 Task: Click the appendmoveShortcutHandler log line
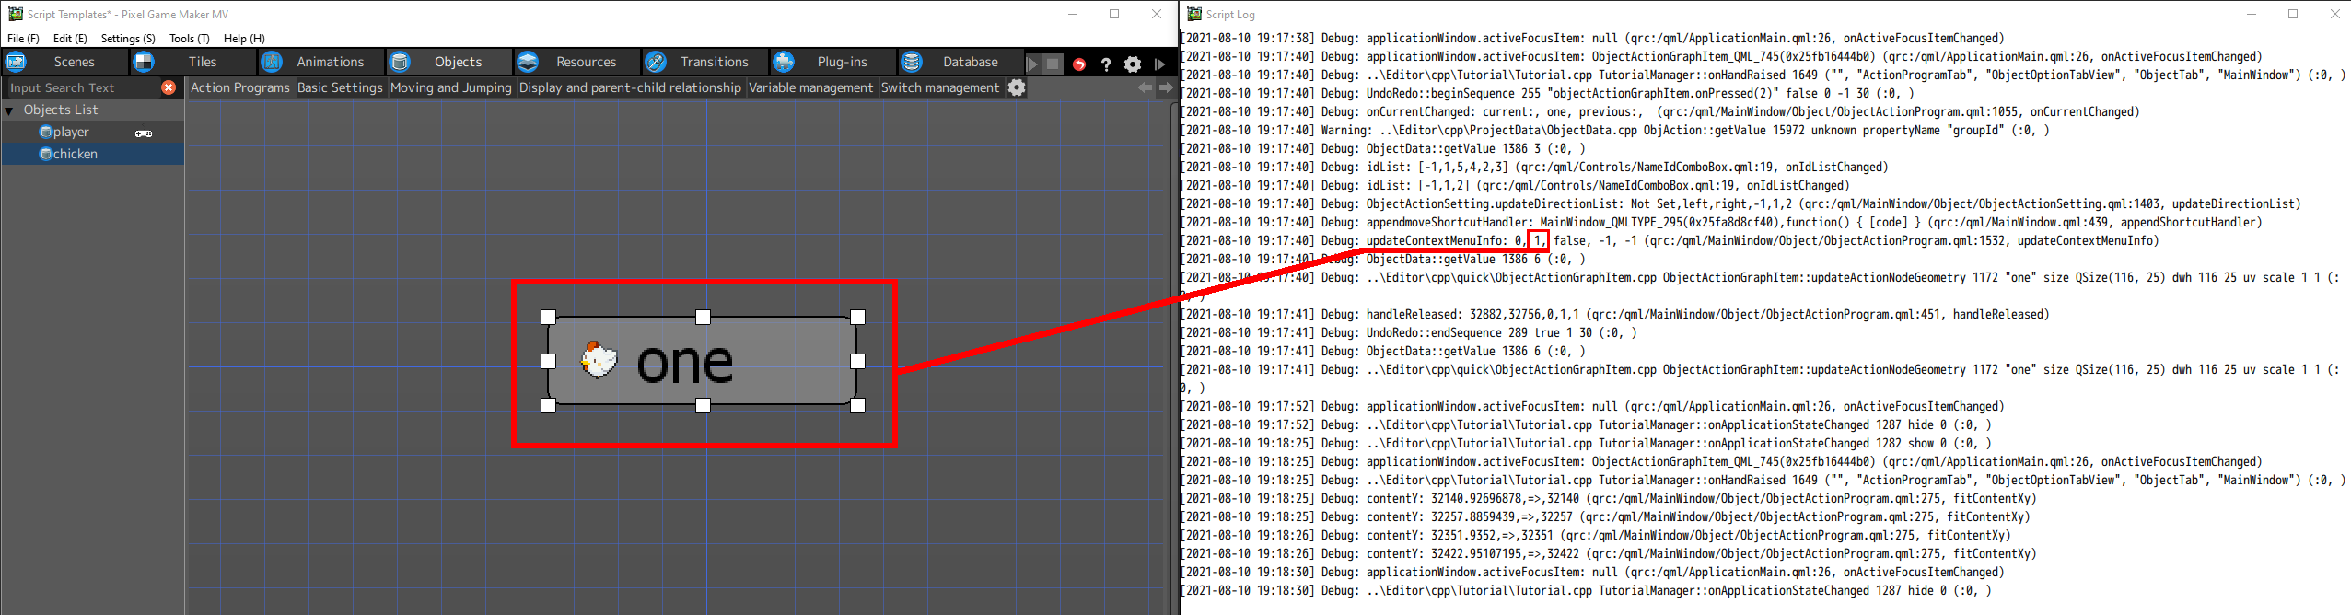[x=1720, y=222]
